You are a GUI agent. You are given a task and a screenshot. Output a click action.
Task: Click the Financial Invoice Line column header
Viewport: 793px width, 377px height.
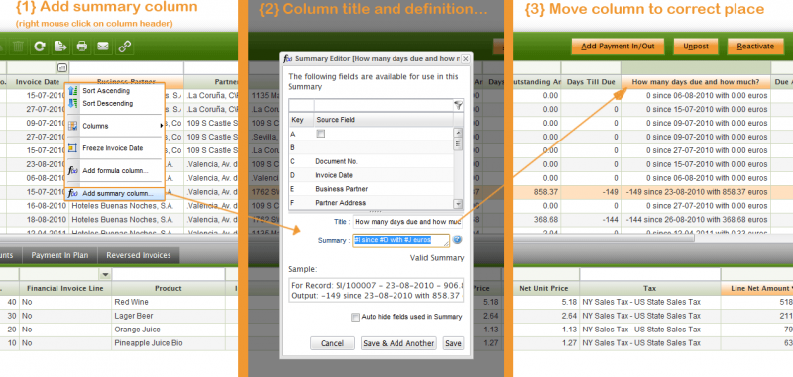coord(65,288)
